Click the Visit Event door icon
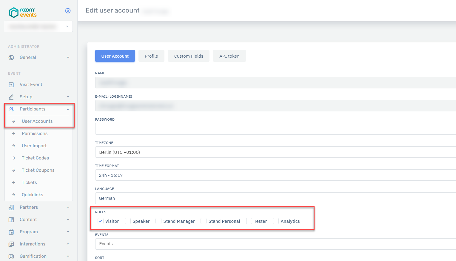 pyautogui.click(x=11, y=85)
